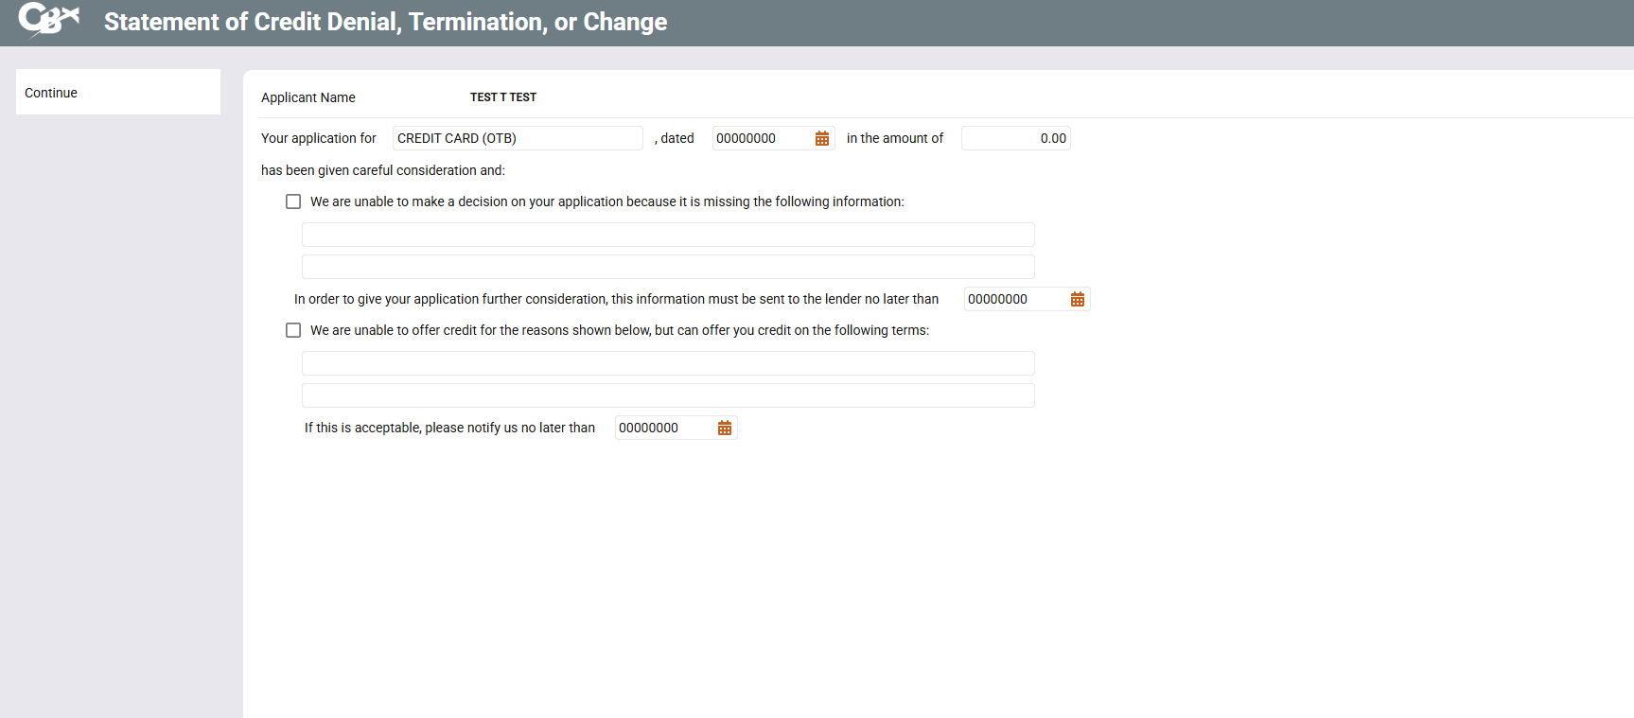This screenshot has width=1634, height=718.
Task: Click the applicant name value TEST T TEST
Action: point(502,97)
